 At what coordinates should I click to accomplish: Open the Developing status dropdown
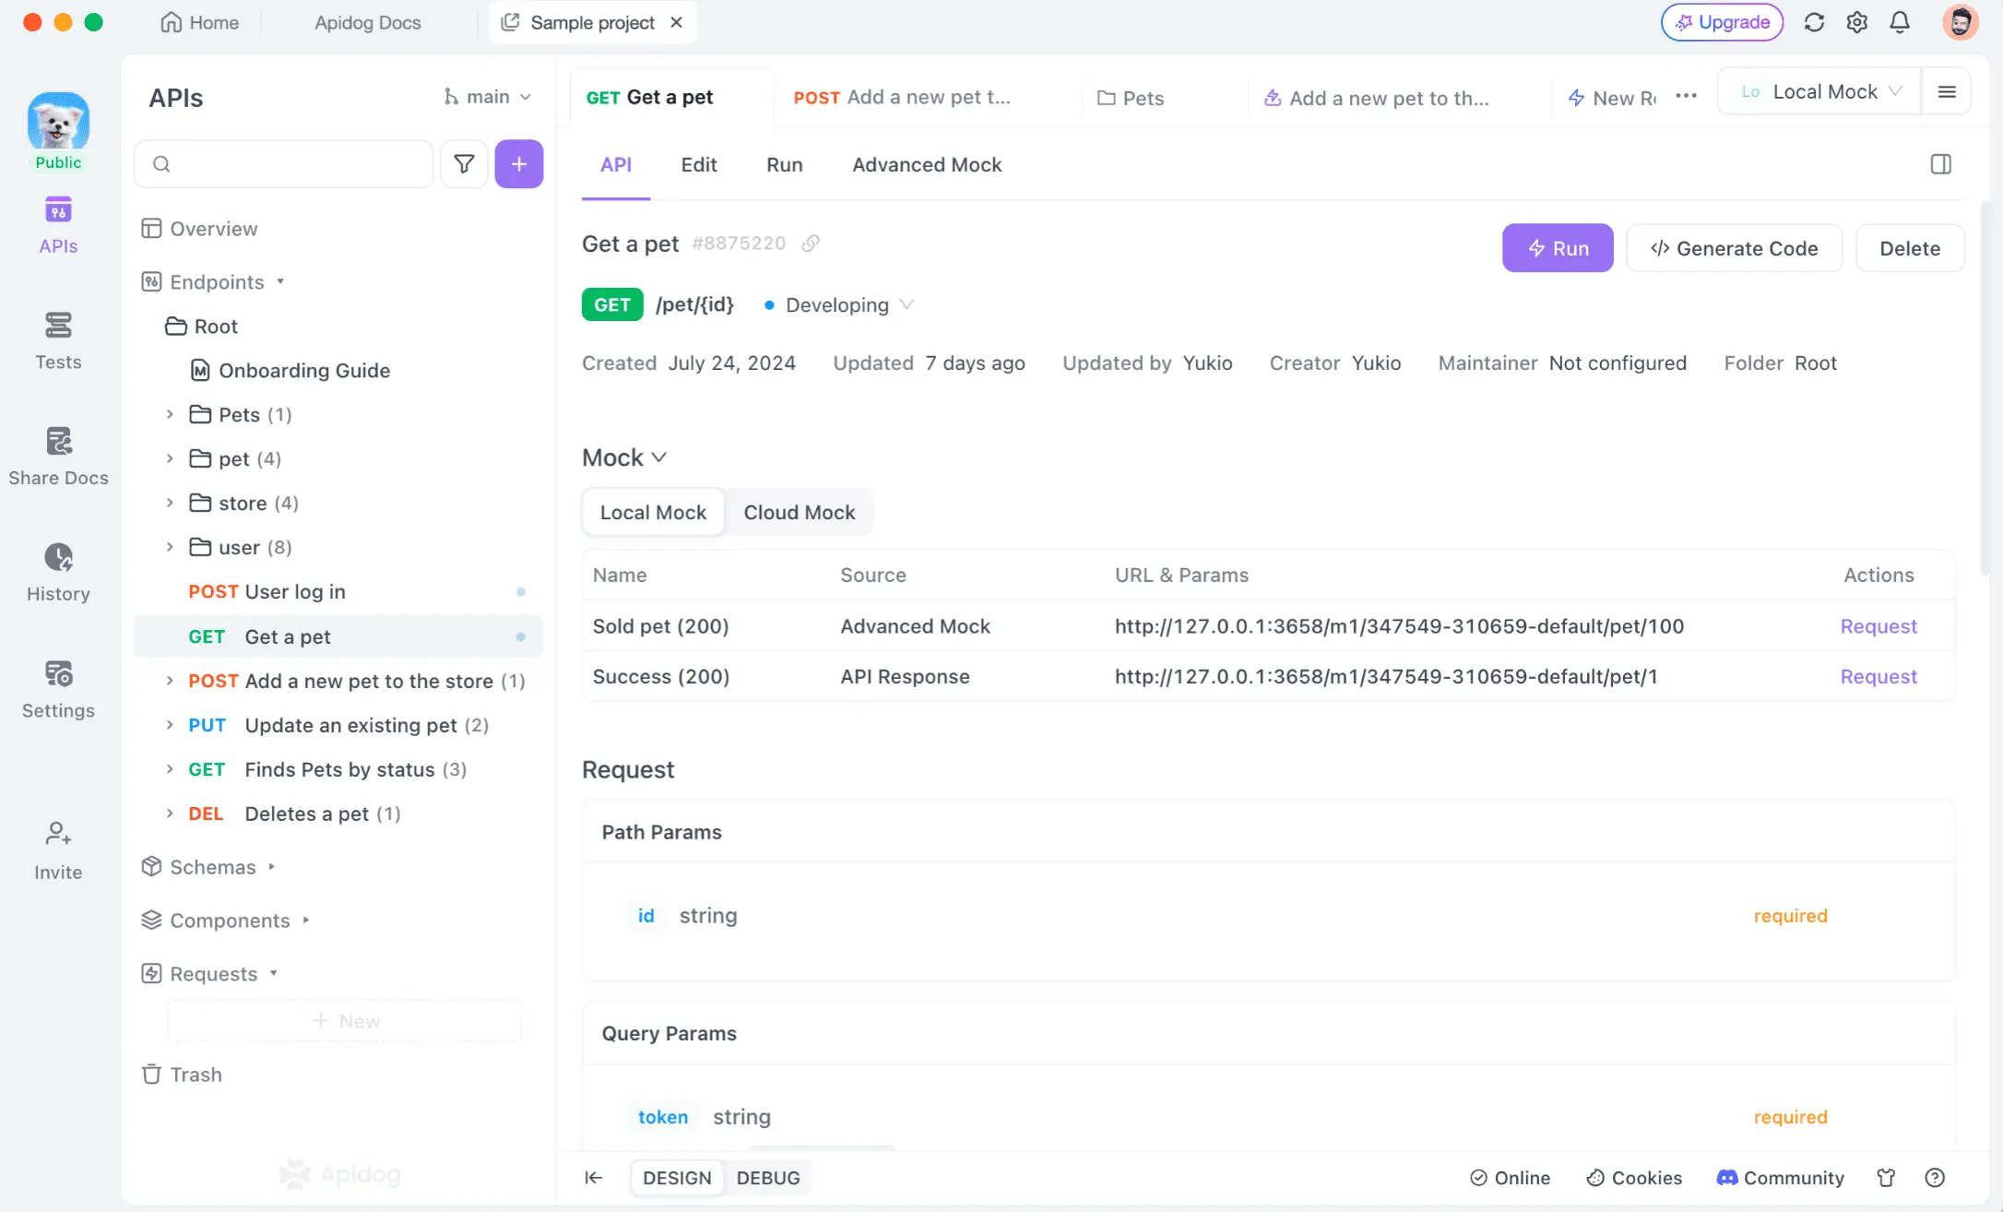click(837, 305)
